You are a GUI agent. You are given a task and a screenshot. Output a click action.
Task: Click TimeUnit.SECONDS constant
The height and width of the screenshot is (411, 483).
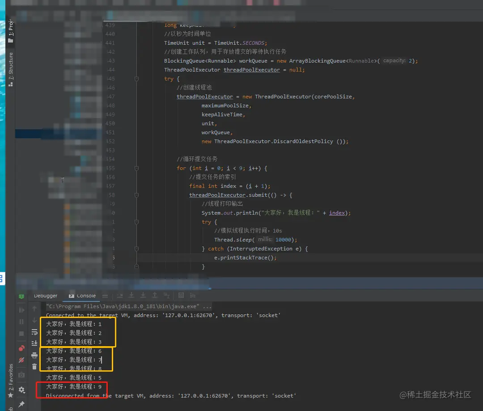pyautogui.click(x=240, y=43)
